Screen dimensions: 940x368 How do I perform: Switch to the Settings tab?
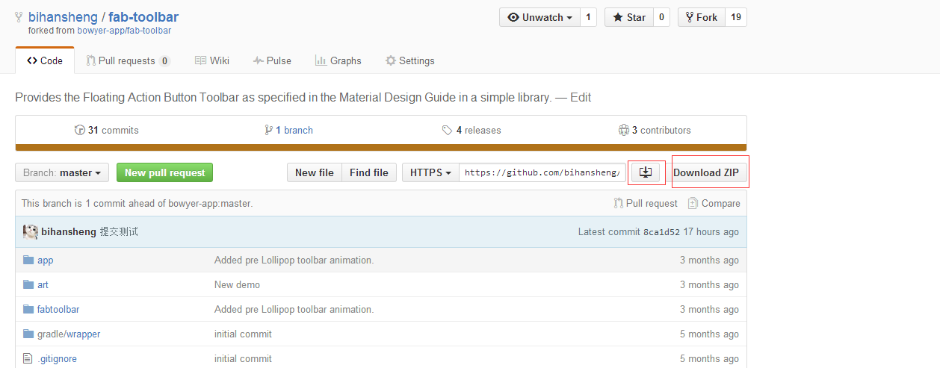[409, 60]
